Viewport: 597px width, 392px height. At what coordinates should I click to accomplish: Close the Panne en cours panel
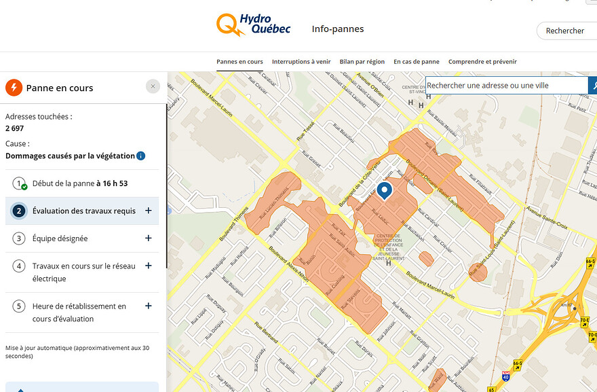(x=153, y=86)
